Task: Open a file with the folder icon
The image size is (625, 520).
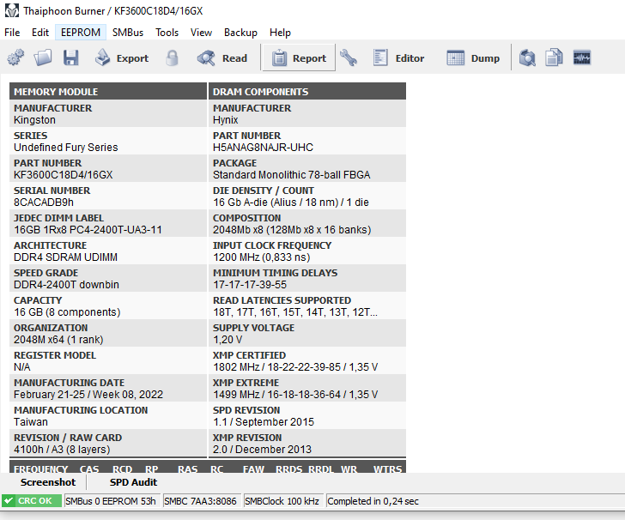Action: 43,57
